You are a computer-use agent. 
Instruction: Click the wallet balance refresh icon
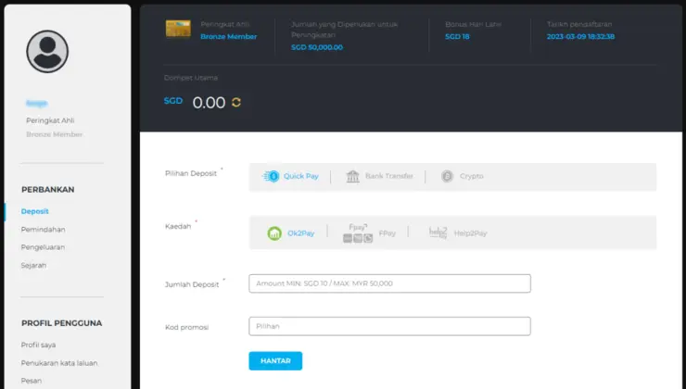click(236, 102)
